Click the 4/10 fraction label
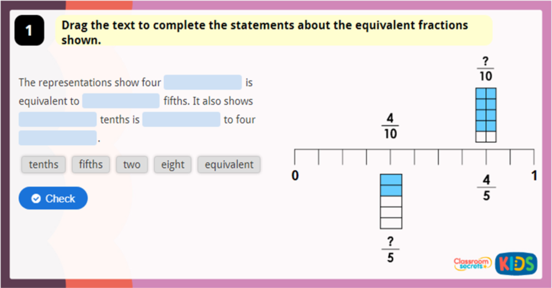This screenshot has width=552, height=288. point(391,126)
